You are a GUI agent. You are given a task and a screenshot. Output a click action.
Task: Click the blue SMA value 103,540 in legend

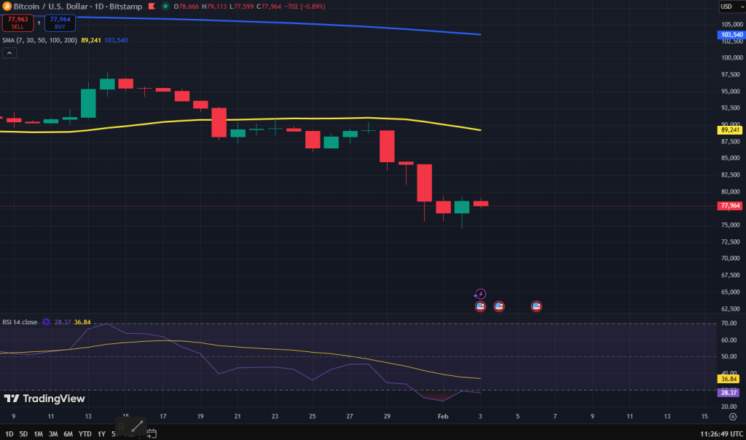(x=116, y=41)
